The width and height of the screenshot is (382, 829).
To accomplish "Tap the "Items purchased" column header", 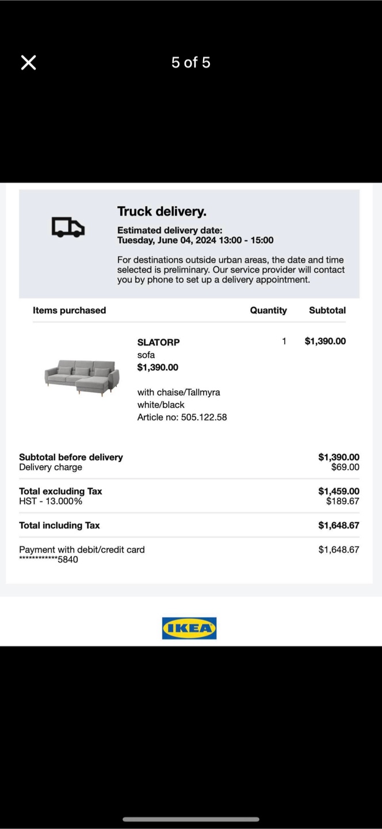I will (x=69, y=310).
